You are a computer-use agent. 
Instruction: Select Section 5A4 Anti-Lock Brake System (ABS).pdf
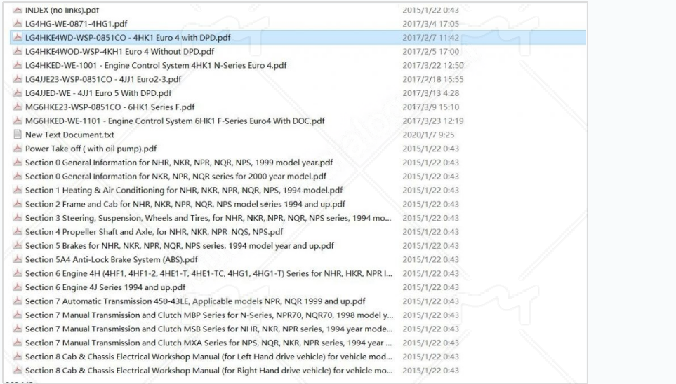click(111, 259)
